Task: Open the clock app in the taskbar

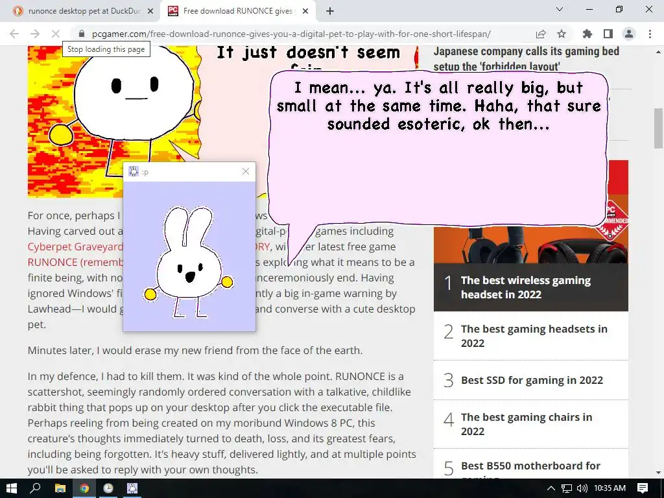Action: coord(108,488)
